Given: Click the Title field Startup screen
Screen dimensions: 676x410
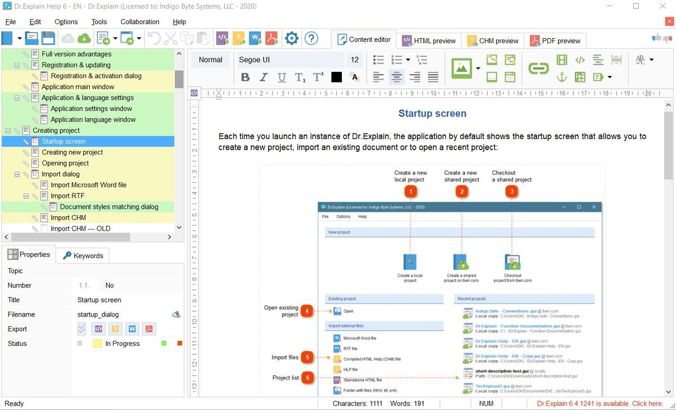Looking at the screenshot, I should 99,300.
